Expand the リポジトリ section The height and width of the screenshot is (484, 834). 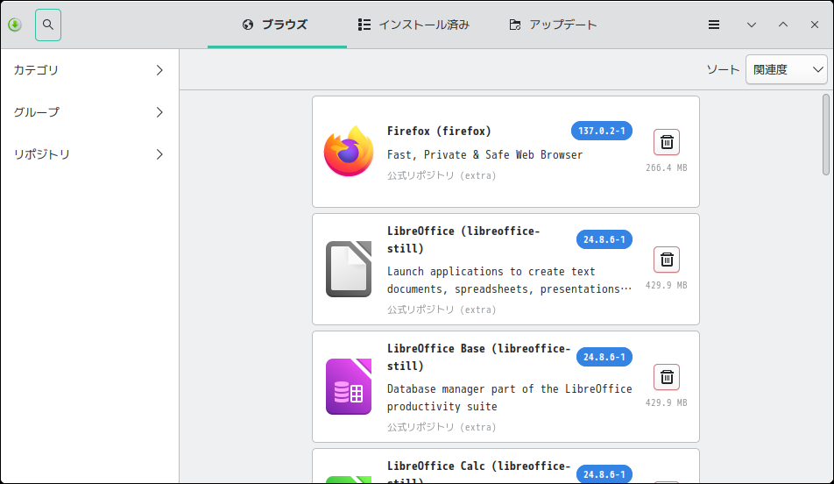pos(89,154)
